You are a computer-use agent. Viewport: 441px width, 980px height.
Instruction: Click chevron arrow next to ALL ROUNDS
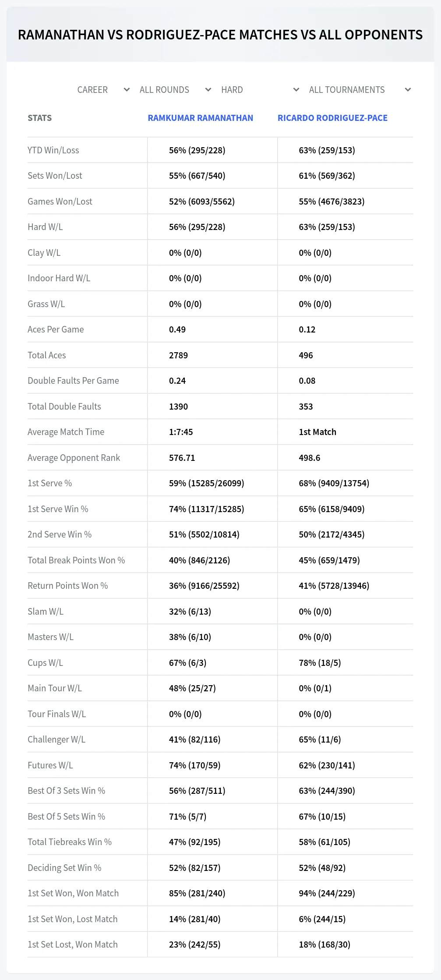pyautogui.click(x=208, y=90)
